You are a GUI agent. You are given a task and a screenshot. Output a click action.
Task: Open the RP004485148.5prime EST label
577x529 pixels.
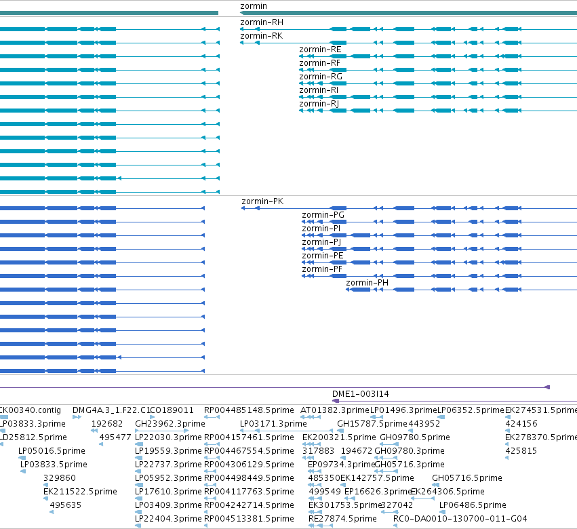point(249,410)
